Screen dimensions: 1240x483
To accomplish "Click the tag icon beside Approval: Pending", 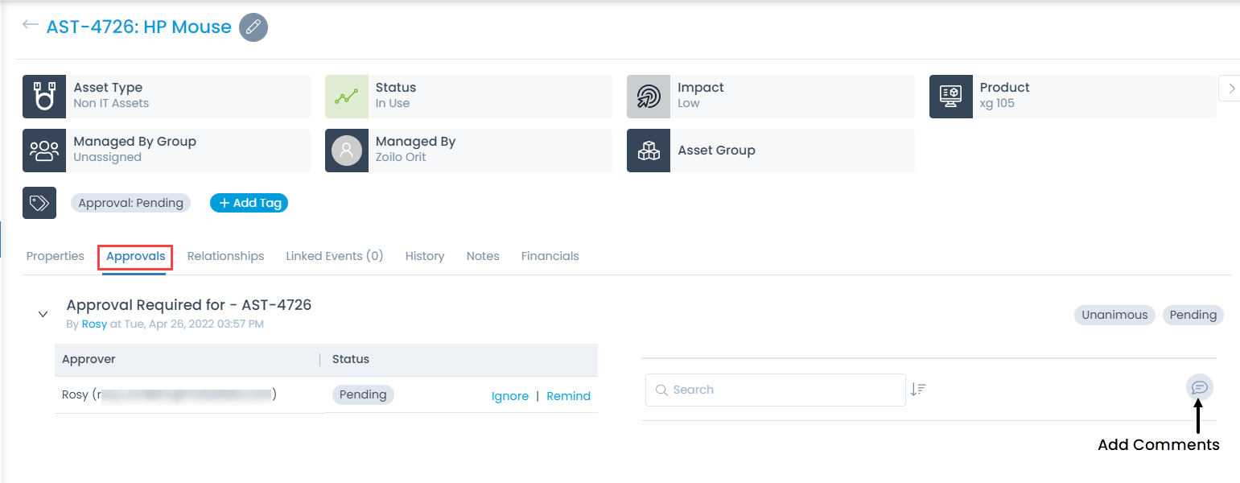I will click(39, 203).
